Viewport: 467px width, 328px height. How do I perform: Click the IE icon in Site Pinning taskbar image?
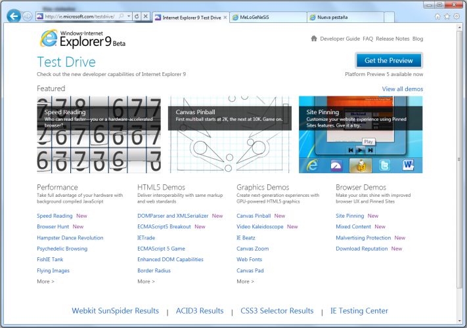(313, 165)
